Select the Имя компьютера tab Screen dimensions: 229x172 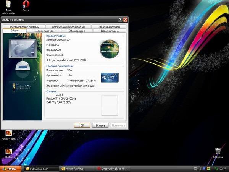(x=46, y=31)
